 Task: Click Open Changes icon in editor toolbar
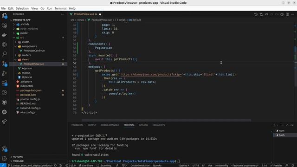click(261, 14)
